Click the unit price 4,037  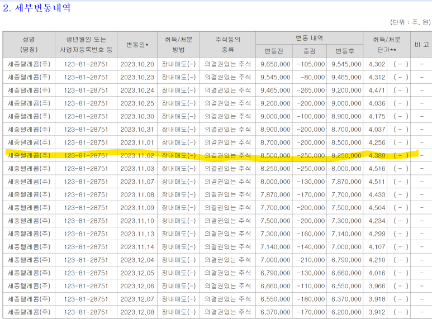click(377, 130)
